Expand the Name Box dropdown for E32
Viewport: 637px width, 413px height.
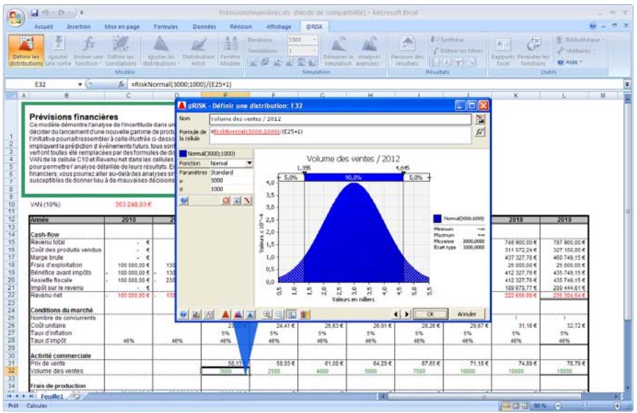(x=80, y=85)
